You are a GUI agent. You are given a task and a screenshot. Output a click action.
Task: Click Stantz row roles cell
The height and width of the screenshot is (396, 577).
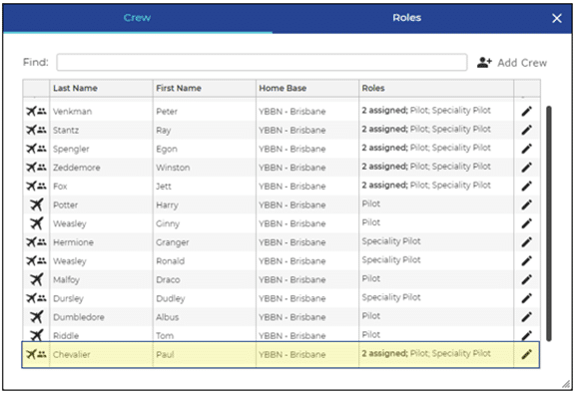(436, 130)
